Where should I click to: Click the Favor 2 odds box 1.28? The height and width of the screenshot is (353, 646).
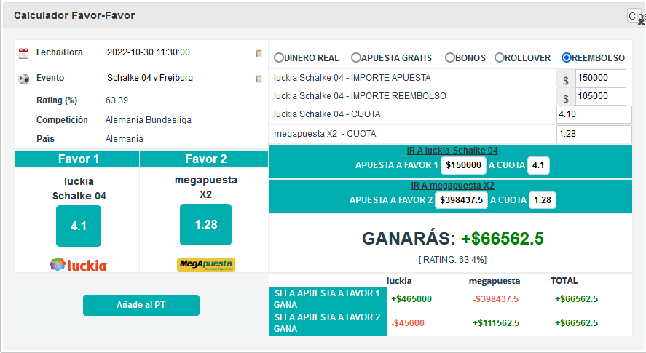pos(205,224)
